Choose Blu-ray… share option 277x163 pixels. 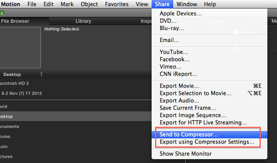coord(209,28)
